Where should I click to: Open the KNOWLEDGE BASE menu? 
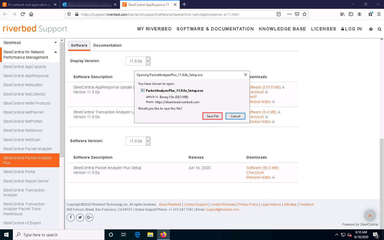click(x=282, y=29)
